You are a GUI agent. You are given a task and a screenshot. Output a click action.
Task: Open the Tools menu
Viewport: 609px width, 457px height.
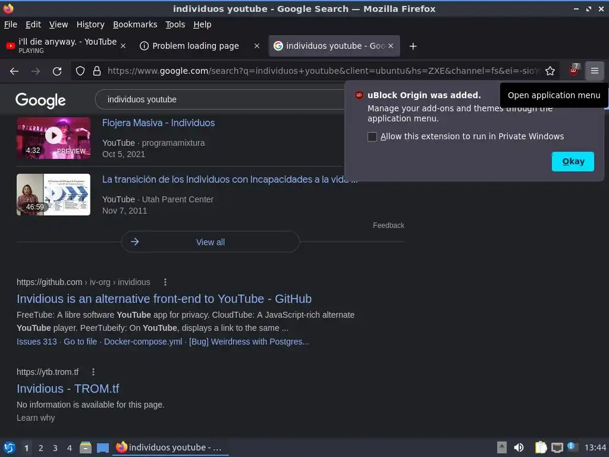coord(175,24)
